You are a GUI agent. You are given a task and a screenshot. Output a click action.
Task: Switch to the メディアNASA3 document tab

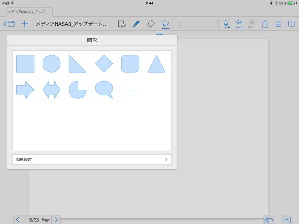pos(29,12)
